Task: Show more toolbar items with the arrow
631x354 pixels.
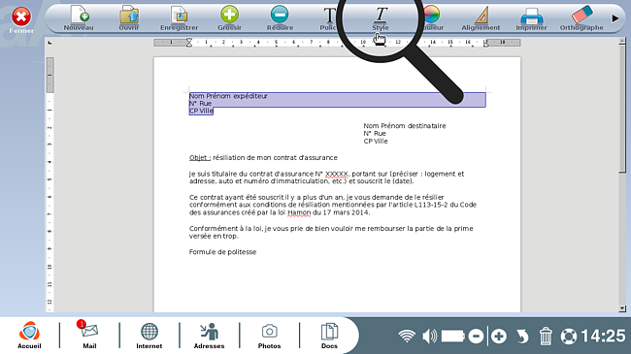Action: (x=615, y=18)
